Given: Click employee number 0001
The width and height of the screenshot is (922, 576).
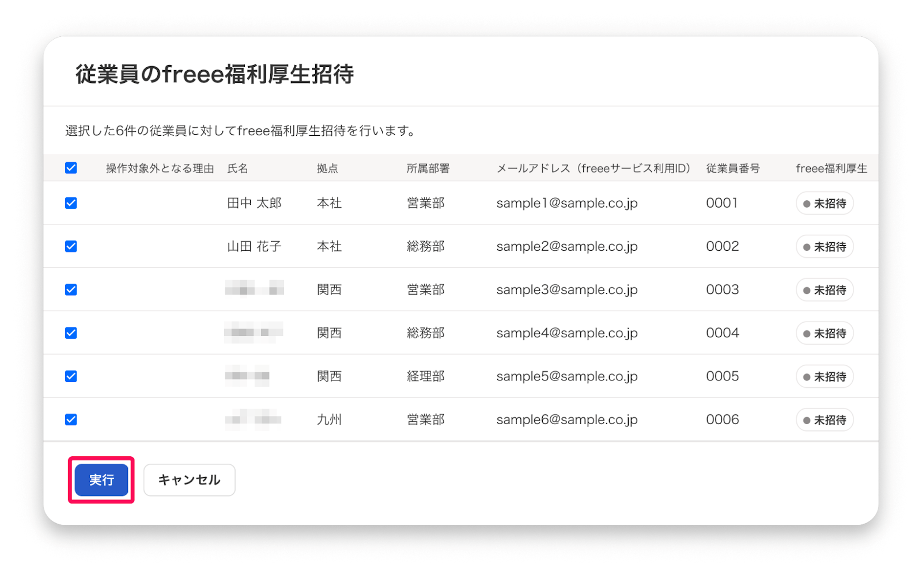Looking at the screenshot, I should pyautogui.click(x=722, y=203).
